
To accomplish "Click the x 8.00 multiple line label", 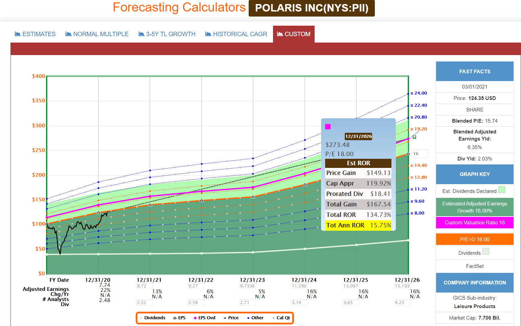I will click(417, 213).
